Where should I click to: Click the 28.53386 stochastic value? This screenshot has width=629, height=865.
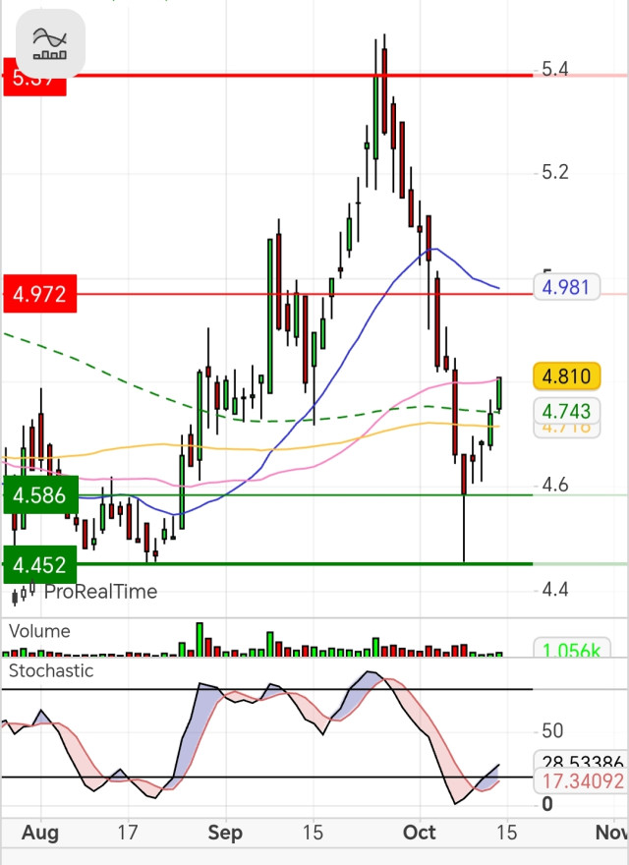pyautogui.click(x=579, y=760)
